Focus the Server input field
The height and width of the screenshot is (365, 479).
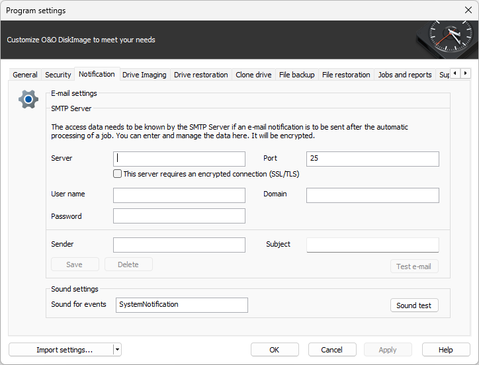(x=179, y=159)
